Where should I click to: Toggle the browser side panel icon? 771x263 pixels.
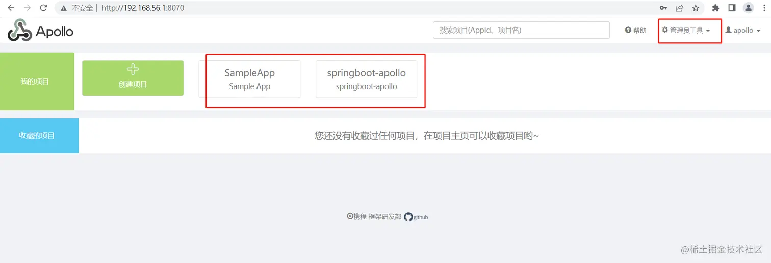click(x=732, y=8)
